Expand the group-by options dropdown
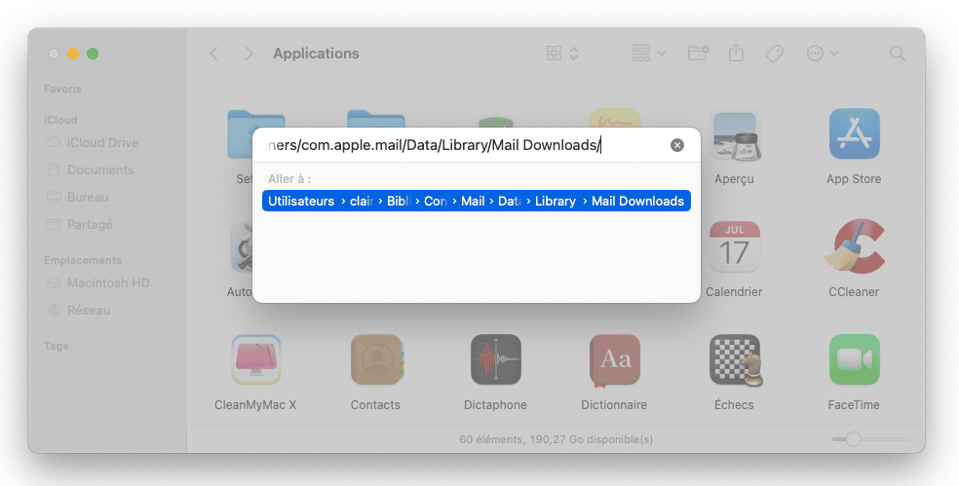The height and width of the screenshot is (486, 959). (x=648, y=54)
